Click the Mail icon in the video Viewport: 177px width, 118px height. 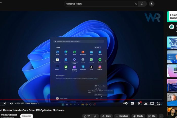(x=91, y=53)
